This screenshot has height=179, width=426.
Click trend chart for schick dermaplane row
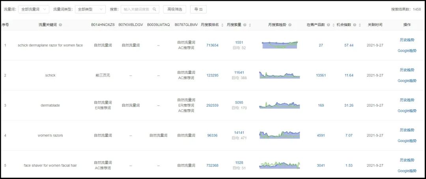pyautogui.click(x=280, y=45)
